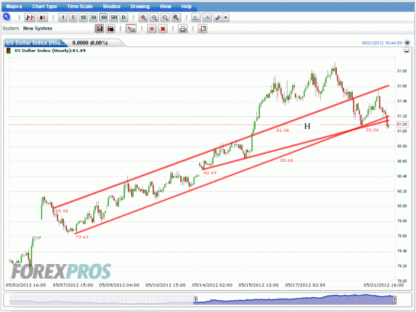Image resolution: width=416 pixels, height=312 pixels.
Task: Open the Studies menu
Action: coord(111,7)
